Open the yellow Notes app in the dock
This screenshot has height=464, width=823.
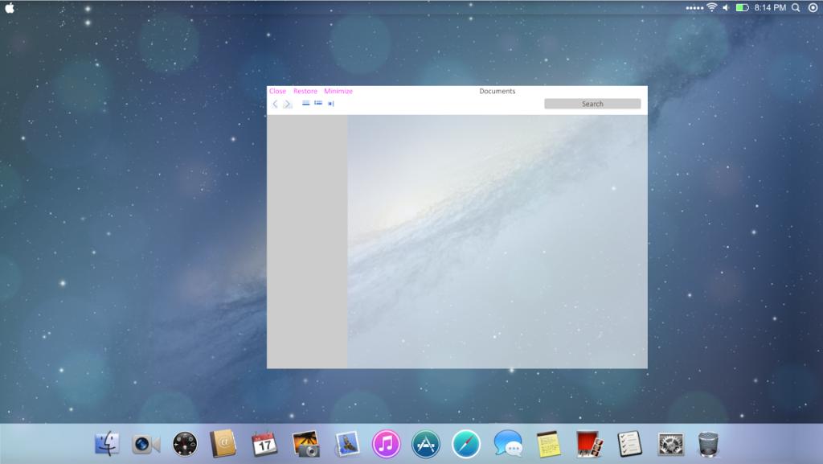tap(548, 444)
